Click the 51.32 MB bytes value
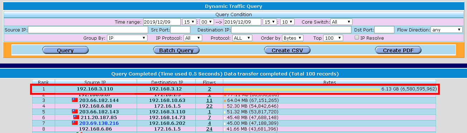 click(x=252, y=112)
